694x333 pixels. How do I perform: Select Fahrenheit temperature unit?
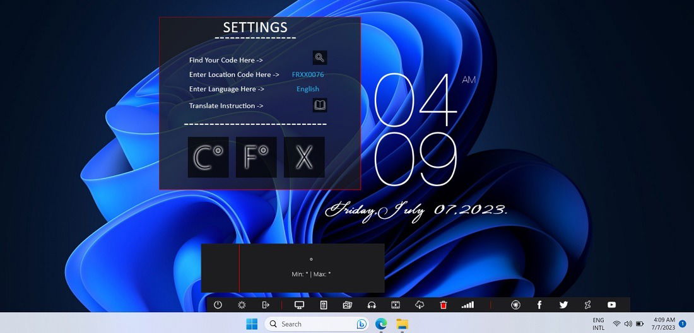[x=256, y=157]
